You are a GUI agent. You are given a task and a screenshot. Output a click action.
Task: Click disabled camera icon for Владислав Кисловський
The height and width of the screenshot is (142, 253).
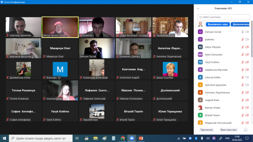coord(247,123)
